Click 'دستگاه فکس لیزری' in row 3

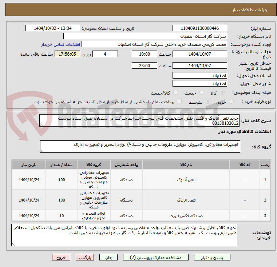(186, 216)
